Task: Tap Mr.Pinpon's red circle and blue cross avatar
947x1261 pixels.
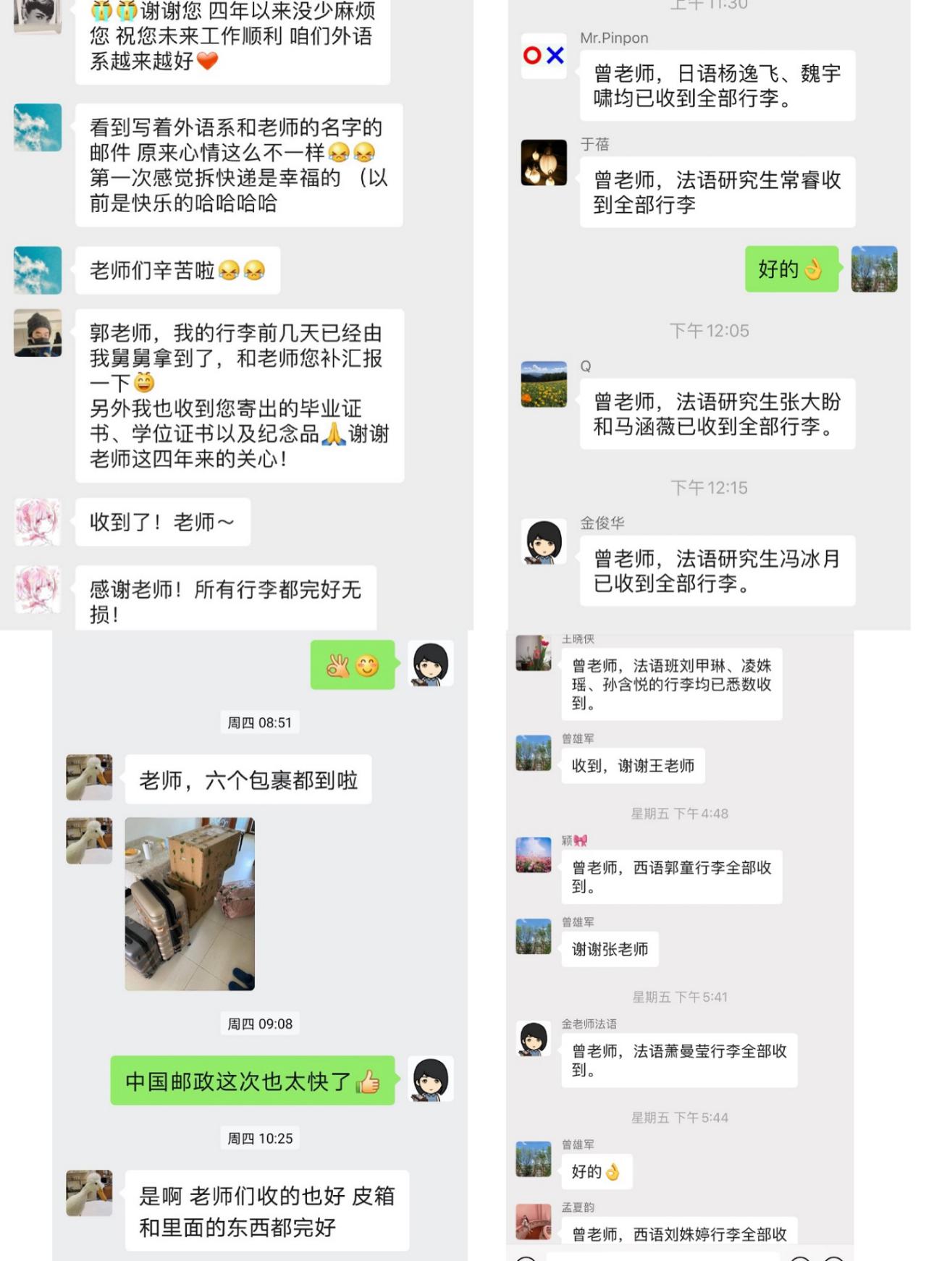Action: [x=544, y=56]
